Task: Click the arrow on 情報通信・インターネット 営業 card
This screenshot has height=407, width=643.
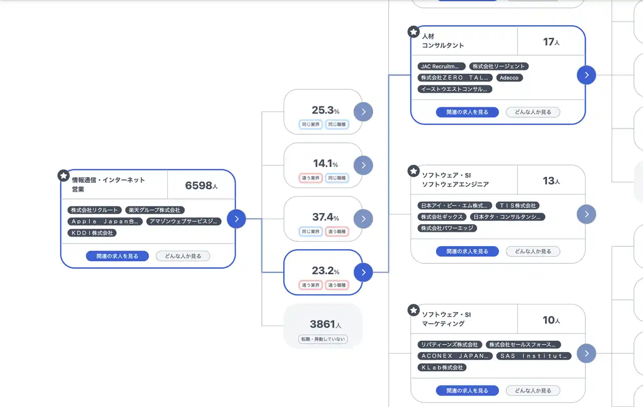Action: click(x=236, y=219)
